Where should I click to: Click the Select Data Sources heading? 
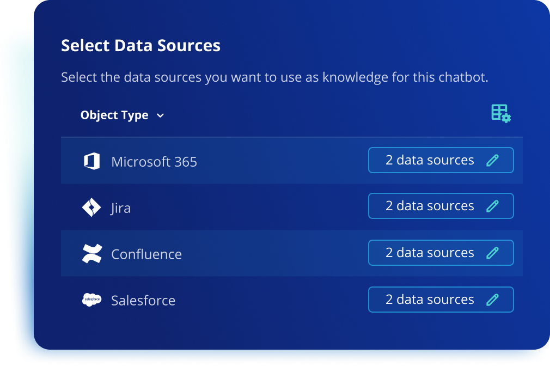(x=140, y=46)
